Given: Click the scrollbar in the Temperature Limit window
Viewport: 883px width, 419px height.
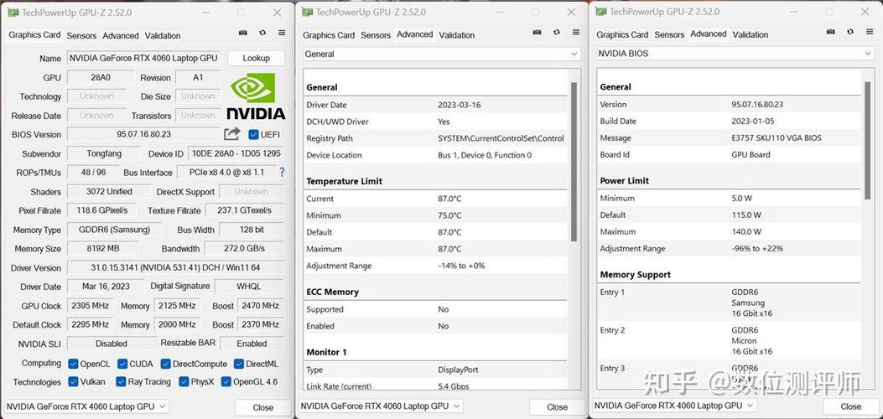Looking at the screenshot, I should coord(574,159).
